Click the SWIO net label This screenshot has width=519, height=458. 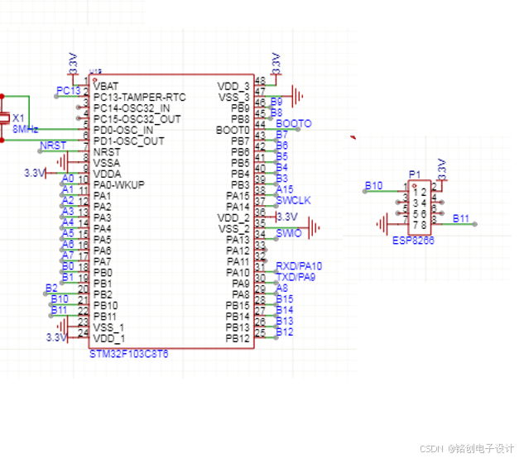pyautogui.click(x=289, y=233)
